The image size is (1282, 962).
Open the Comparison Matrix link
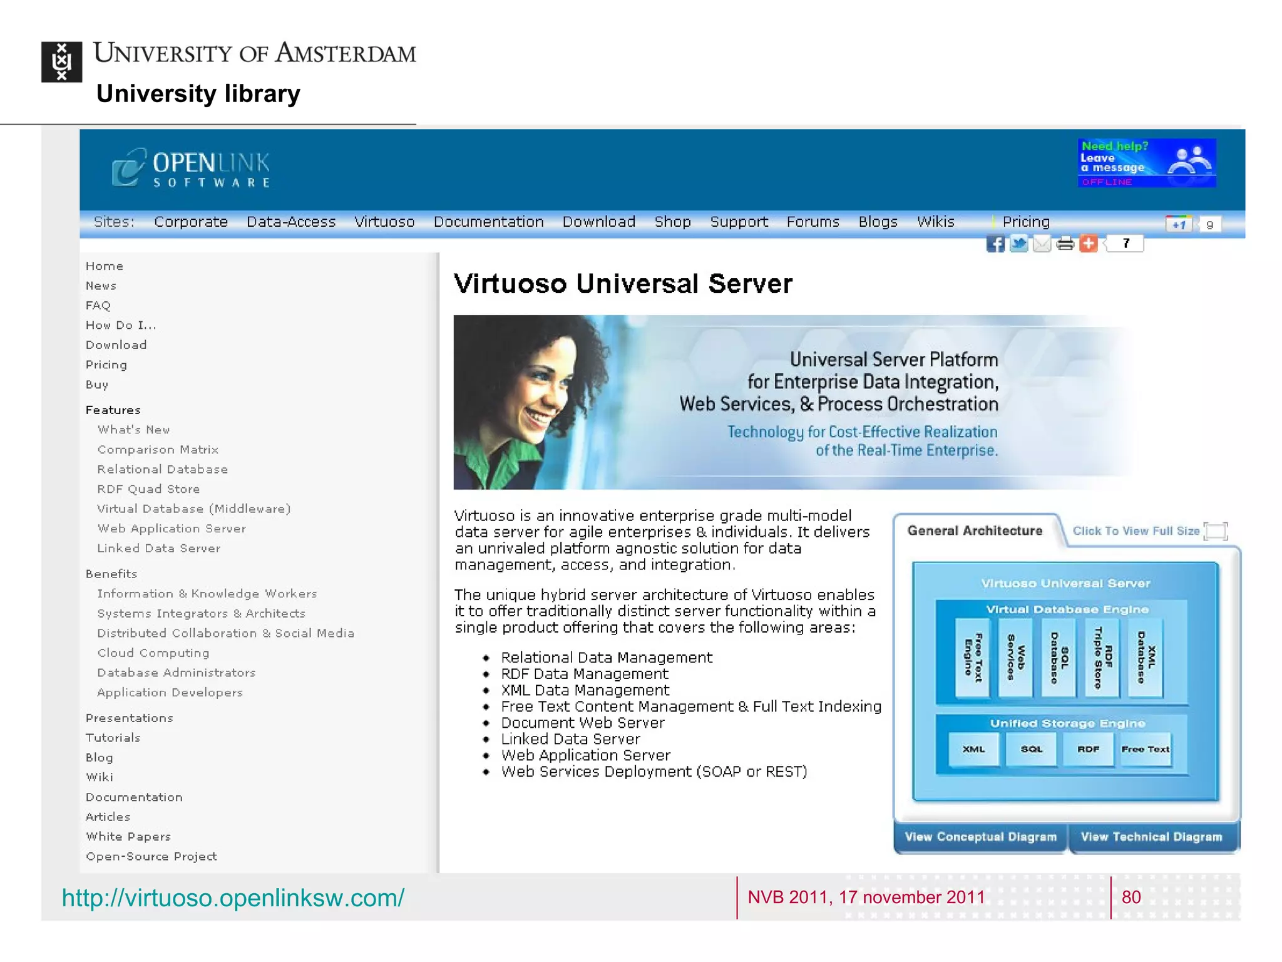tap(158, 450)
